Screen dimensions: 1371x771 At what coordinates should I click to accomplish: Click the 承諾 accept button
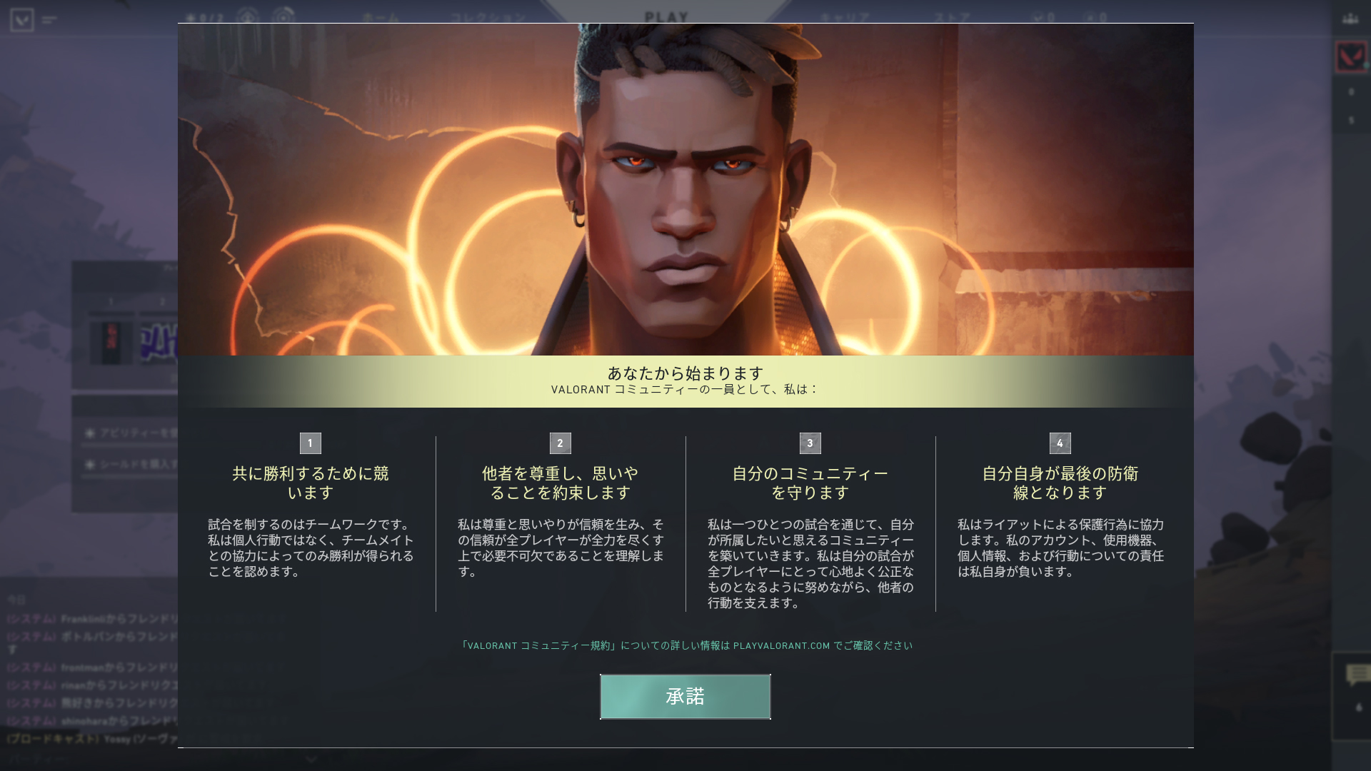click(685, 697)
